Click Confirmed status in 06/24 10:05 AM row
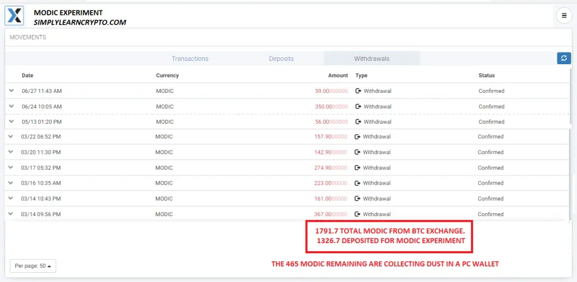The image size is (577, 282). tap(492, 107)
